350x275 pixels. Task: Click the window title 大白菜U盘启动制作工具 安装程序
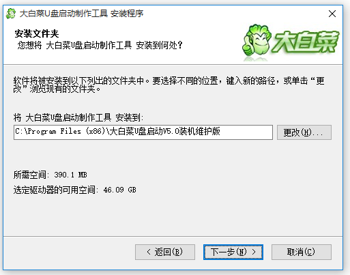click(81, 14)
